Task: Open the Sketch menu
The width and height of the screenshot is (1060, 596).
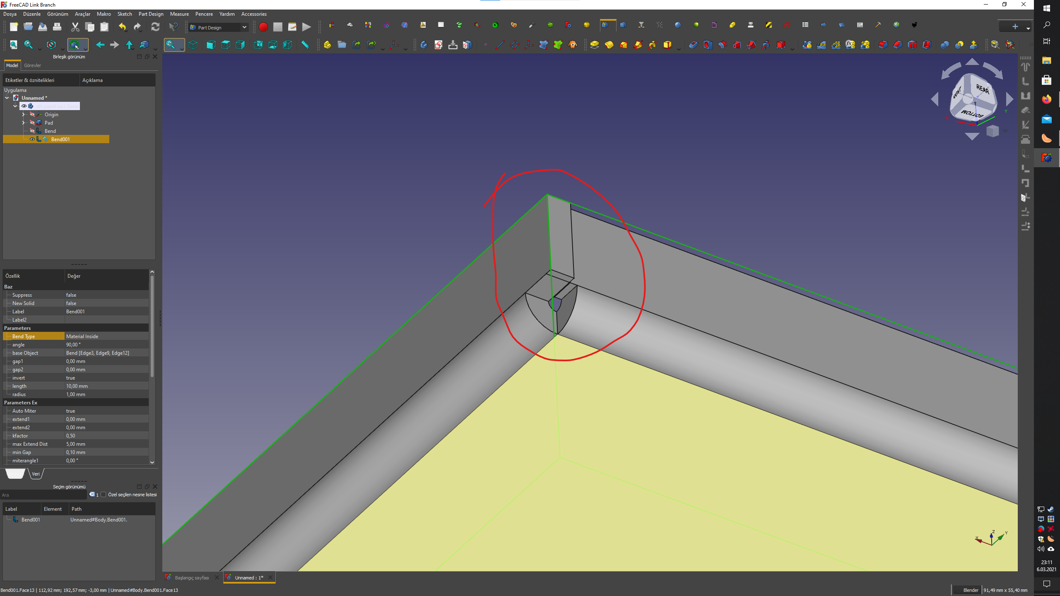Action: click(125, 14)
